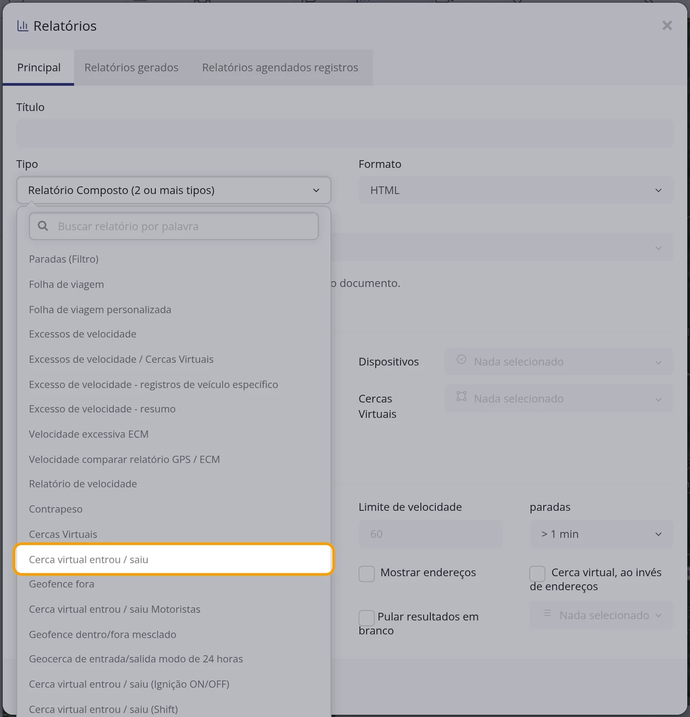The image size is (690, 717).
Task: Select Velocidade excessiva ECM
Action: tap(174, 434)
